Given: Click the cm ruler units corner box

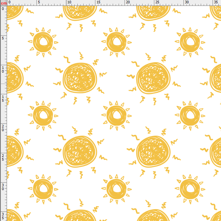Looking at the screenshot, I should click(x=3, y=3).
